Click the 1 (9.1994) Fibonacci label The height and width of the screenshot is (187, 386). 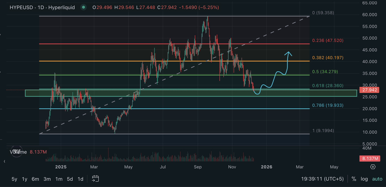pyautogui.click(x=323, y=130)
